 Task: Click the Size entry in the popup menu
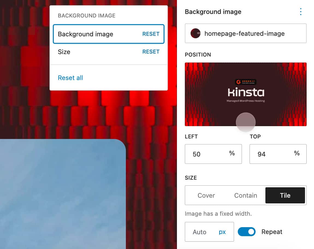click(x=64, y=52)
